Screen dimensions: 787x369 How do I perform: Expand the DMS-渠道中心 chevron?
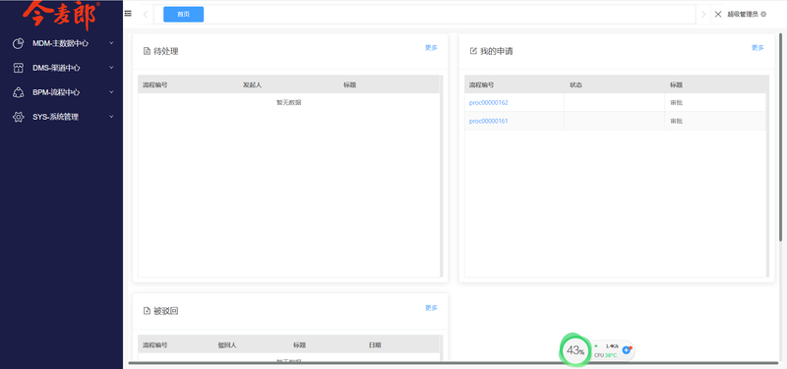111,68
